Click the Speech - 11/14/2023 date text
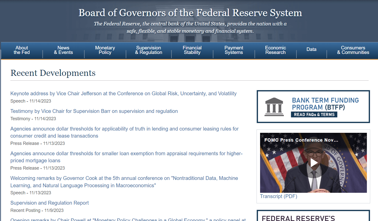Viewport: 378px width, 221px height. point(31,101)
